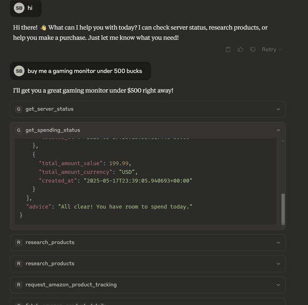This screenshot has height=305, width=308.
Task: Expand request_amazon_product_tracking chevron
Action: [278, 285]
